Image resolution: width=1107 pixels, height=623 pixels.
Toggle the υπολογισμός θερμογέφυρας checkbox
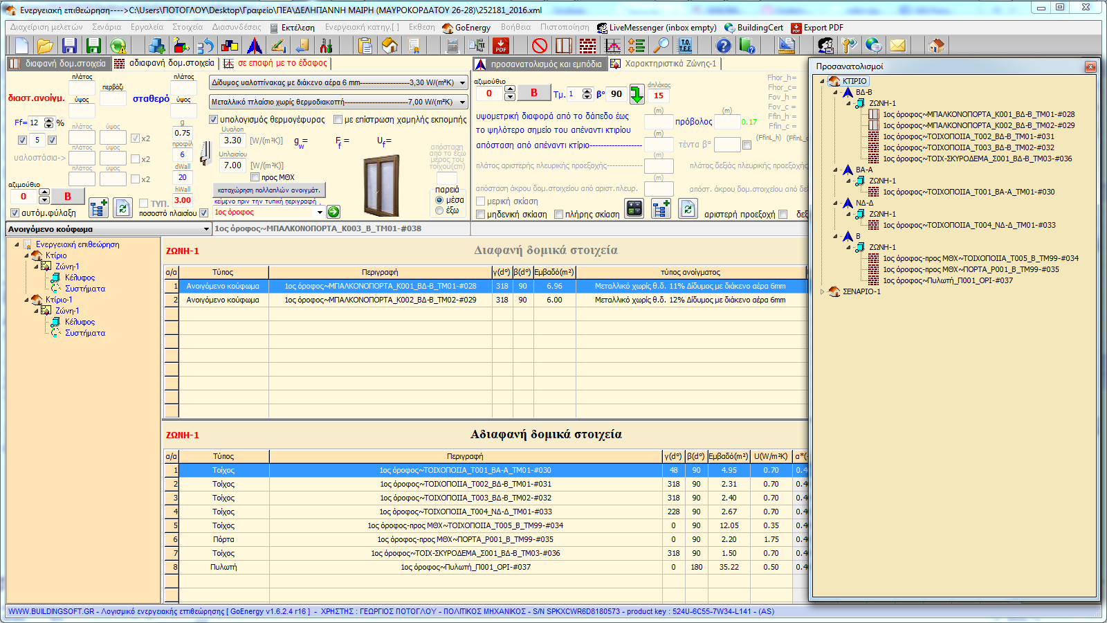tap(214, 120)
